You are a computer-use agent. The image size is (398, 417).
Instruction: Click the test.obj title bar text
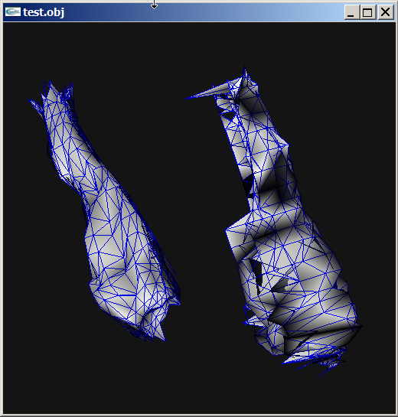coord(44,12)
